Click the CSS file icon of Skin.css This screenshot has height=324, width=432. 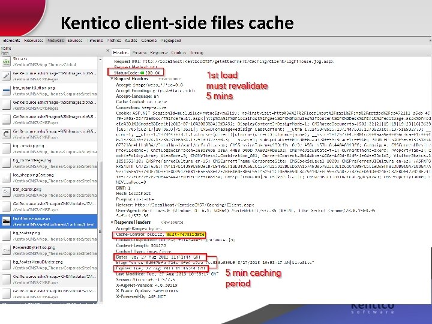[x=6, y=62]
